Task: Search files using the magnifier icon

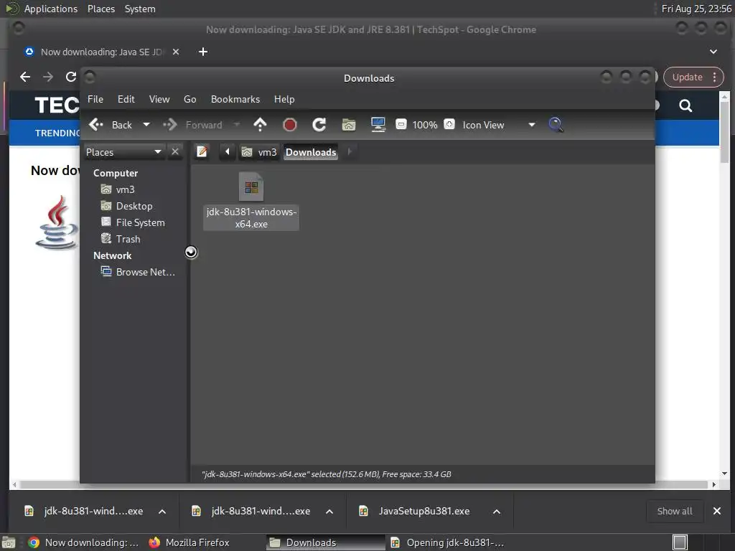Action: point(556,125)
